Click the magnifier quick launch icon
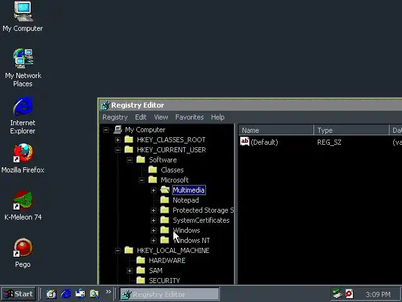402x302 pixels. point(94,294)
